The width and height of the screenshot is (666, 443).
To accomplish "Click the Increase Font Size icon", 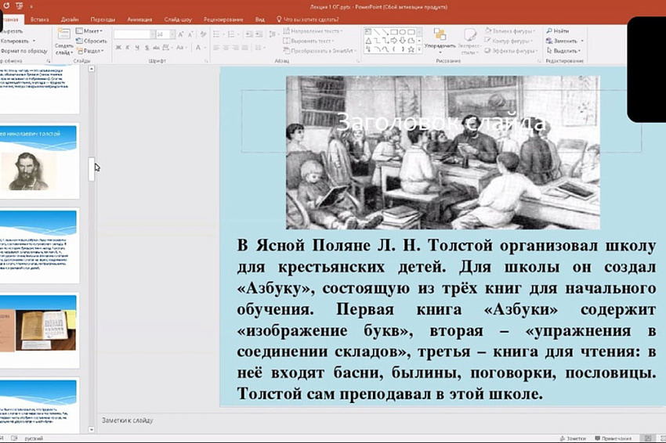I will (181, 34).
